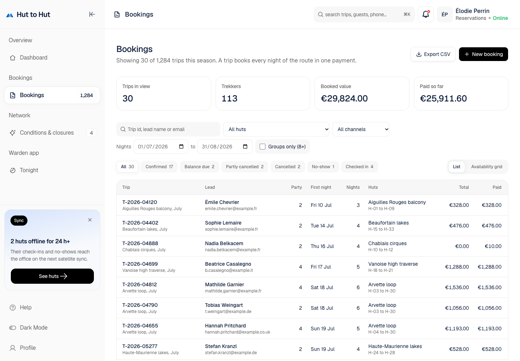Open calendar picker for end date 31/08/2026

[x=245, y=147]
